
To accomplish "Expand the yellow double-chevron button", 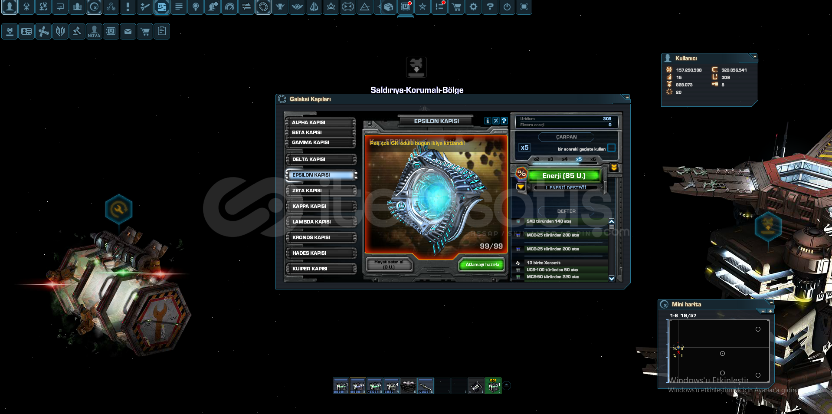I will coord(614,168).
